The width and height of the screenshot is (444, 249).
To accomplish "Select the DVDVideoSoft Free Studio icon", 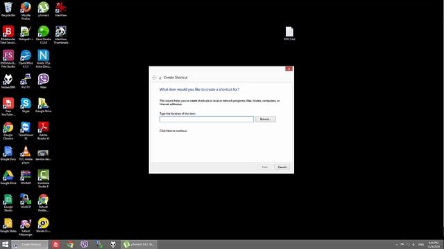I will 8,59.
